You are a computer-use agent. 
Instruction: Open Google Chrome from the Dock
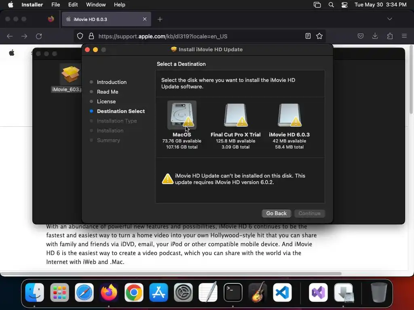pos(134,292)
